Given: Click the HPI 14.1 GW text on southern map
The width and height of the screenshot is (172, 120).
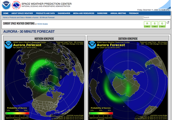Looking at the screenshot, I should coord(154,44).
